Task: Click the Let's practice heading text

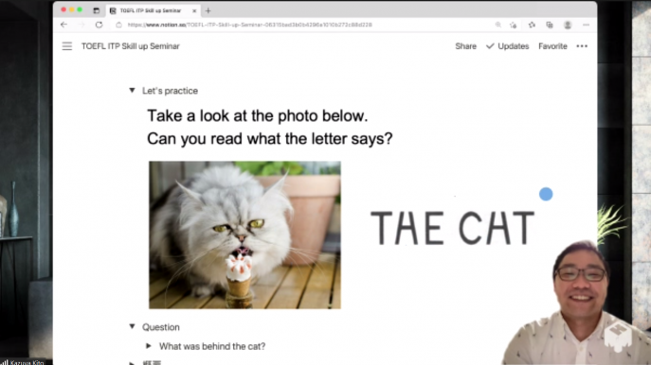Action: click(170, 91)
